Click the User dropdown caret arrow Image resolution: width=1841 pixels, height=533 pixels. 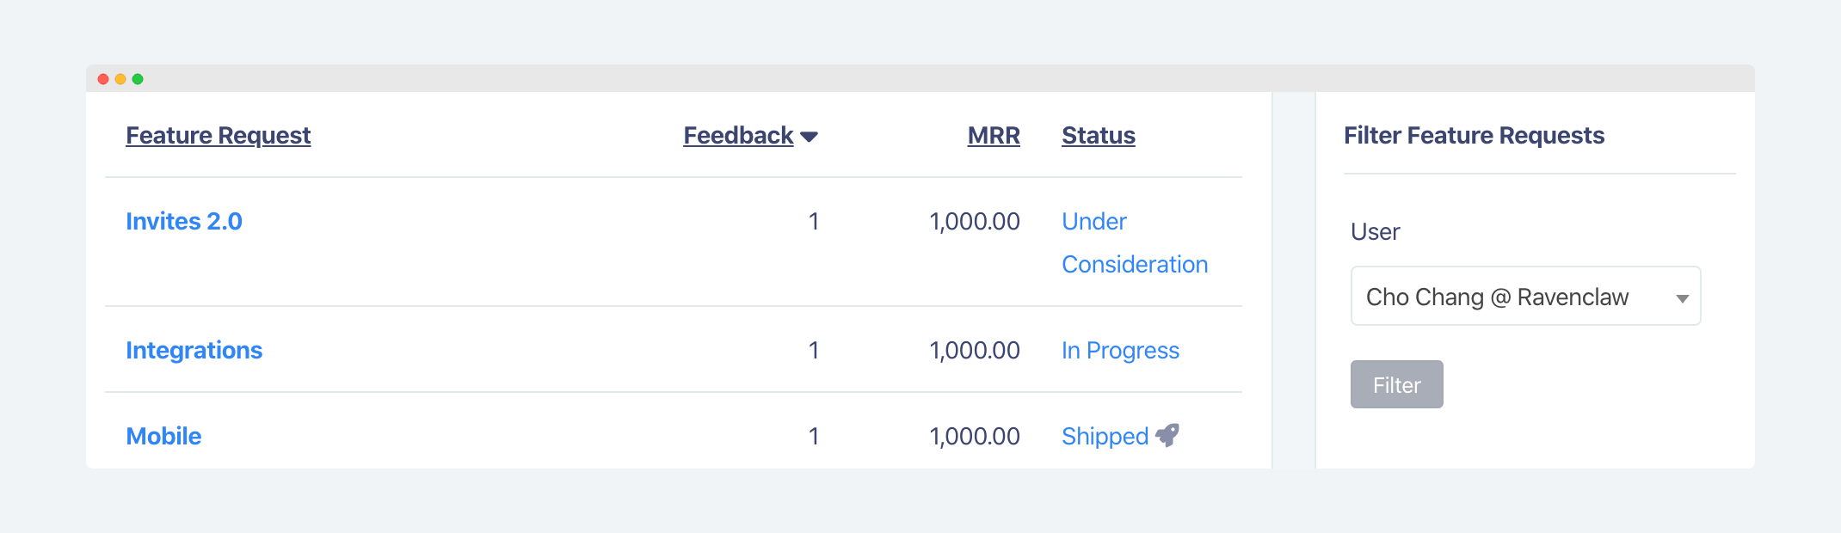tap(1683, 298)
